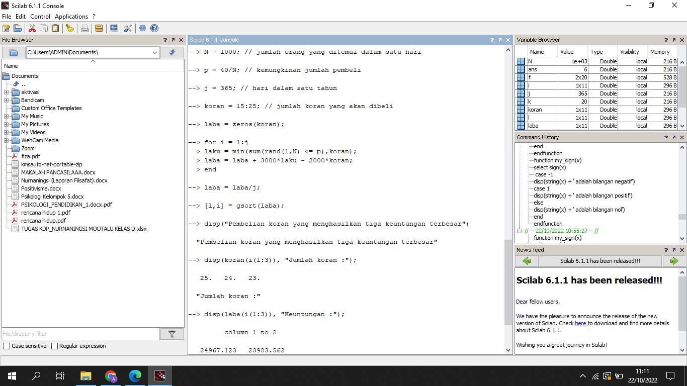Screen dimensions: 687x386
Task: Launch SciNotes editor from toolbar
Action: click(x=6, y=28)
